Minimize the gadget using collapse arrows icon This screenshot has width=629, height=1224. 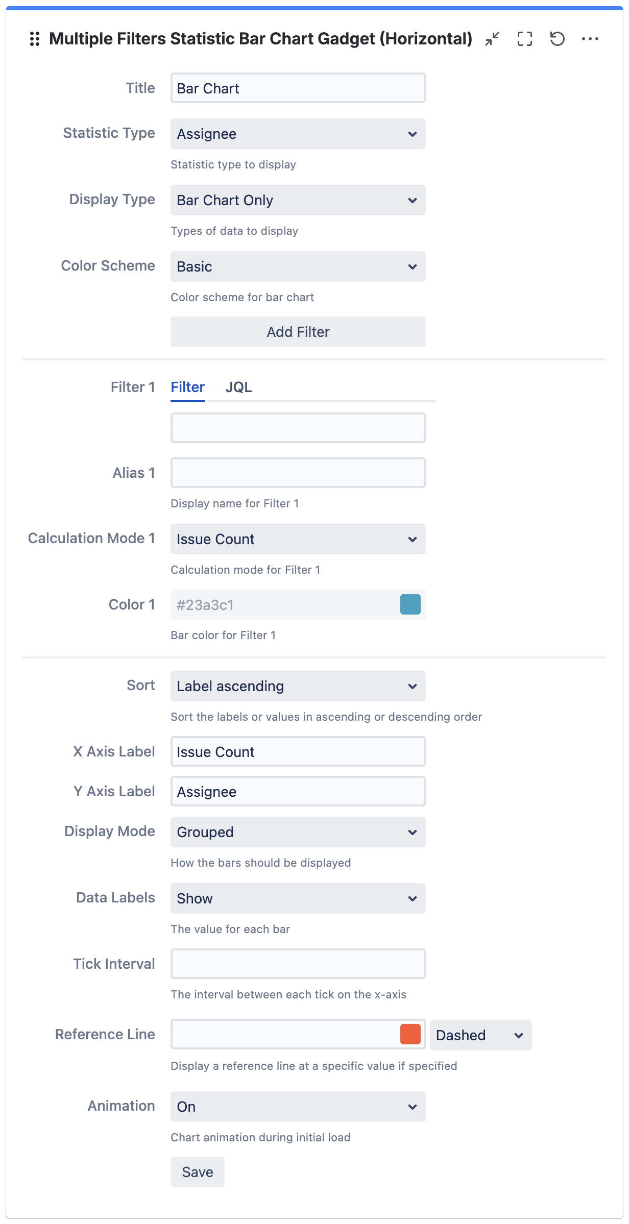[x=492, y=39]
